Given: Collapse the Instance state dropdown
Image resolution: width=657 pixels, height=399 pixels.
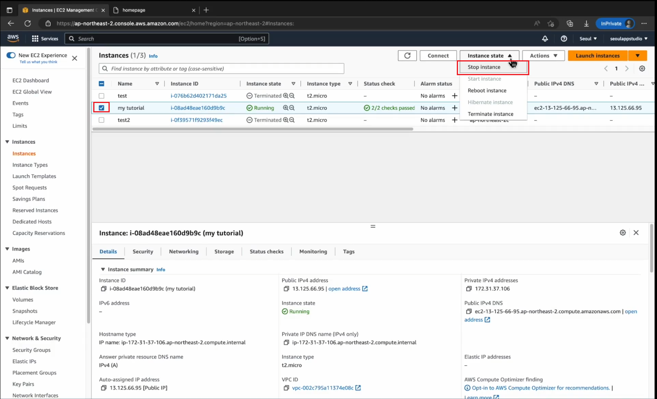Looking at the screenshot, I should 489,56.
